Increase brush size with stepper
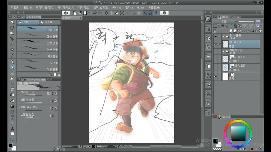This screenshot has width=271, height=152. point(53,93)
